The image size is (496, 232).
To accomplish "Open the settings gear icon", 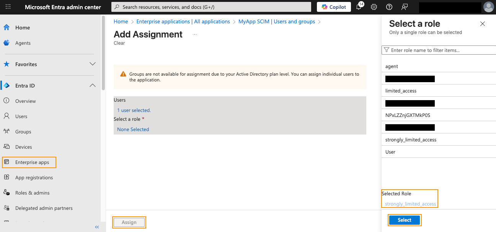I will pyautogui.click(x=374, y=7).
